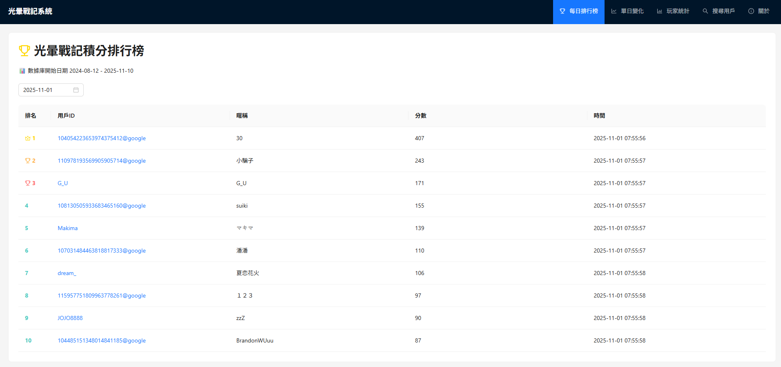Viewport: 781px width, 367px height.
Task: Click the score 110
Action: [x=420, y=251]
